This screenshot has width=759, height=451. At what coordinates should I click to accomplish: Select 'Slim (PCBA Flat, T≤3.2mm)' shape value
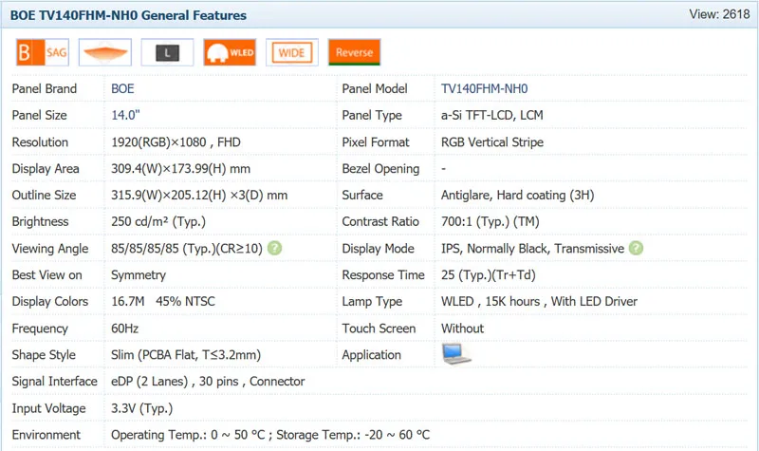pos(186,354)
